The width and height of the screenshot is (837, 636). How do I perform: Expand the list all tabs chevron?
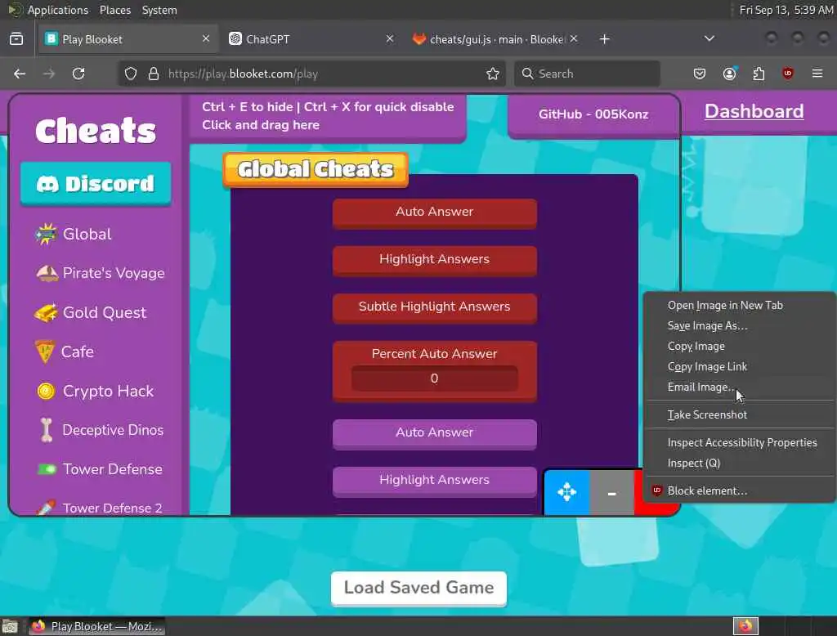pos(709,38)
